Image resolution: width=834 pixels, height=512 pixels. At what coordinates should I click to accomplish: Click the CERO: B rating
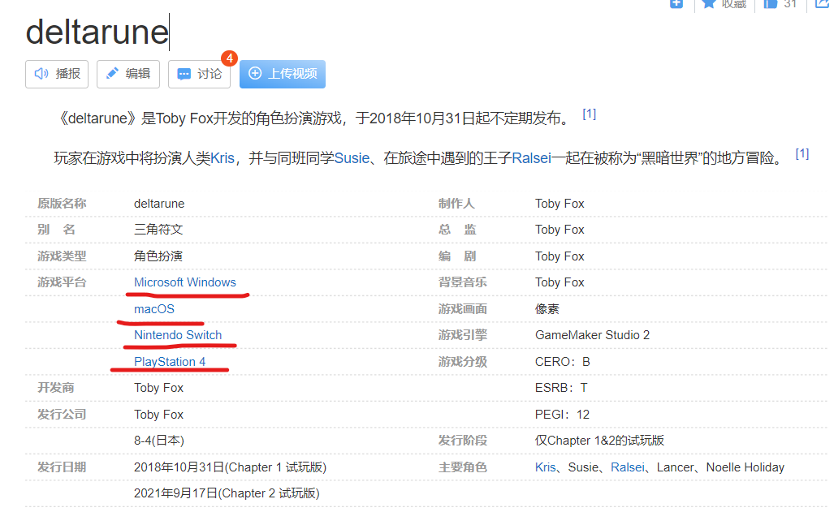563,362
